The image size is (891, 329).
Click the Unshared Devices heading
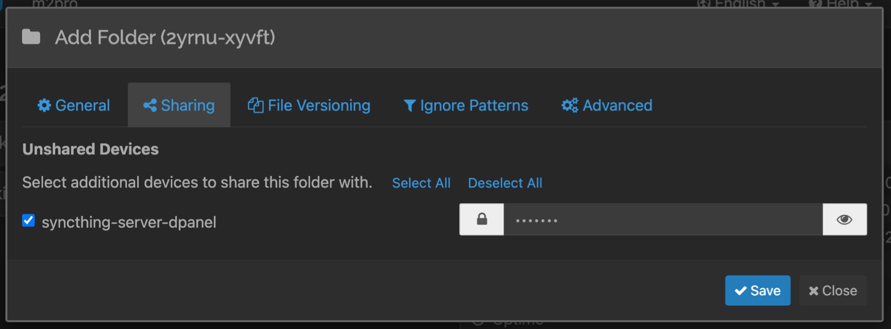[x=91, y=149]
